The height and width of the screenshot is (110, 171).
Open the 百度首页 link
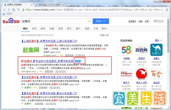coord(132,21)
